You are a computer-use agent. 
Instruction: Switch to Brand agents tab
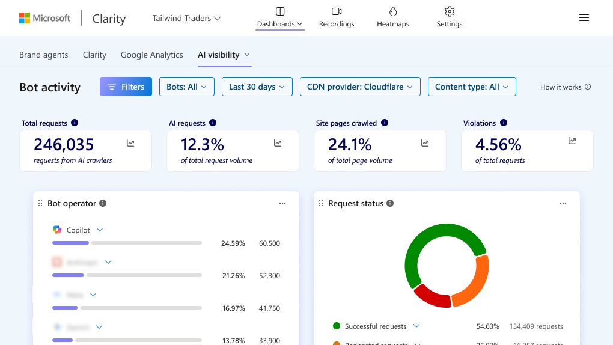coord(44,55)
